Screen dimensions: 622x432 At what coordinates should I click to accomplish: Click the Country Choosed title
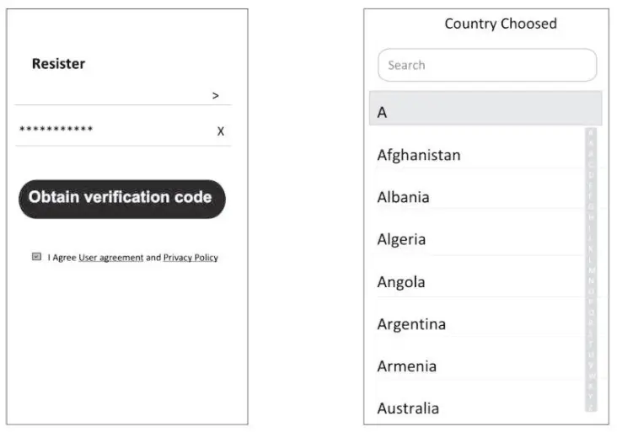coord(501,24)
